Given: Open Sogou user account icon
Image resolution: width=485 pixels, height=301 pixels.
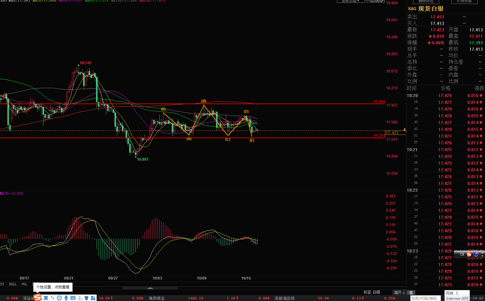Looking at the screenshot, I should [80, 298].
